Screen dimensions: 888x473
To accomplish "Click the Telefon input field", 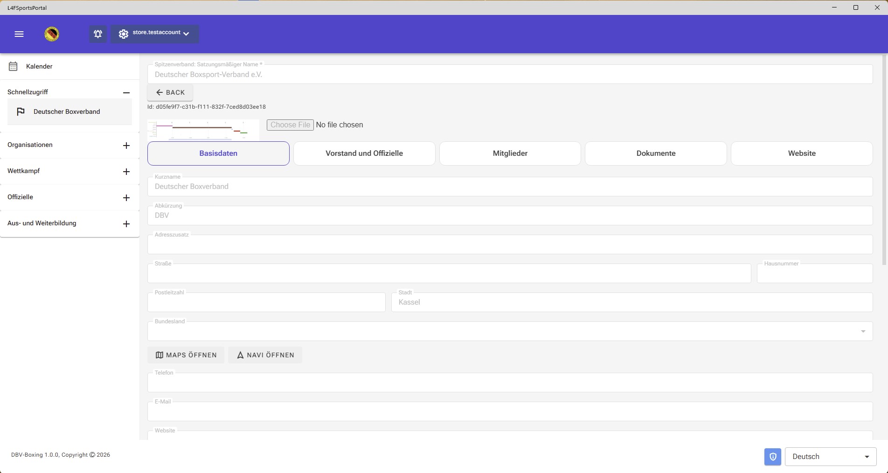I will [510, 383].
